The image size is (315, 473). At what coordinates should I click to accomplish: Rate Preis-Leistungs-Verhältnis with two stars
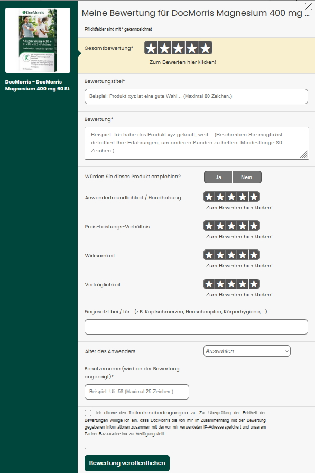pyautogui.click(x=220, y=226)
